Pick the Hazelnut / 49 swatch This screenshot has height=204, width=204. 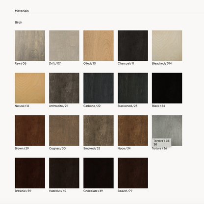64,173
